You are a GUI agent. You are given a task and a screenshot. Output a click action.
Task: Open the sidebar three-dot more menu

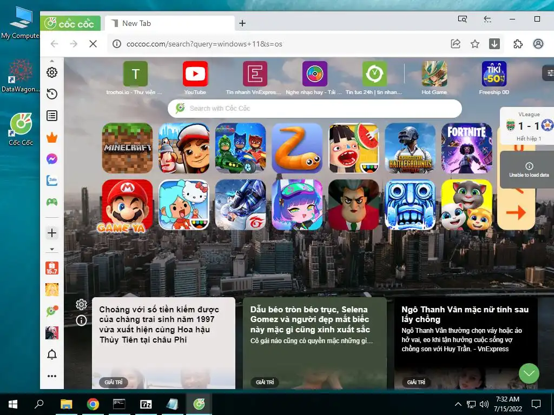(52, 376)
